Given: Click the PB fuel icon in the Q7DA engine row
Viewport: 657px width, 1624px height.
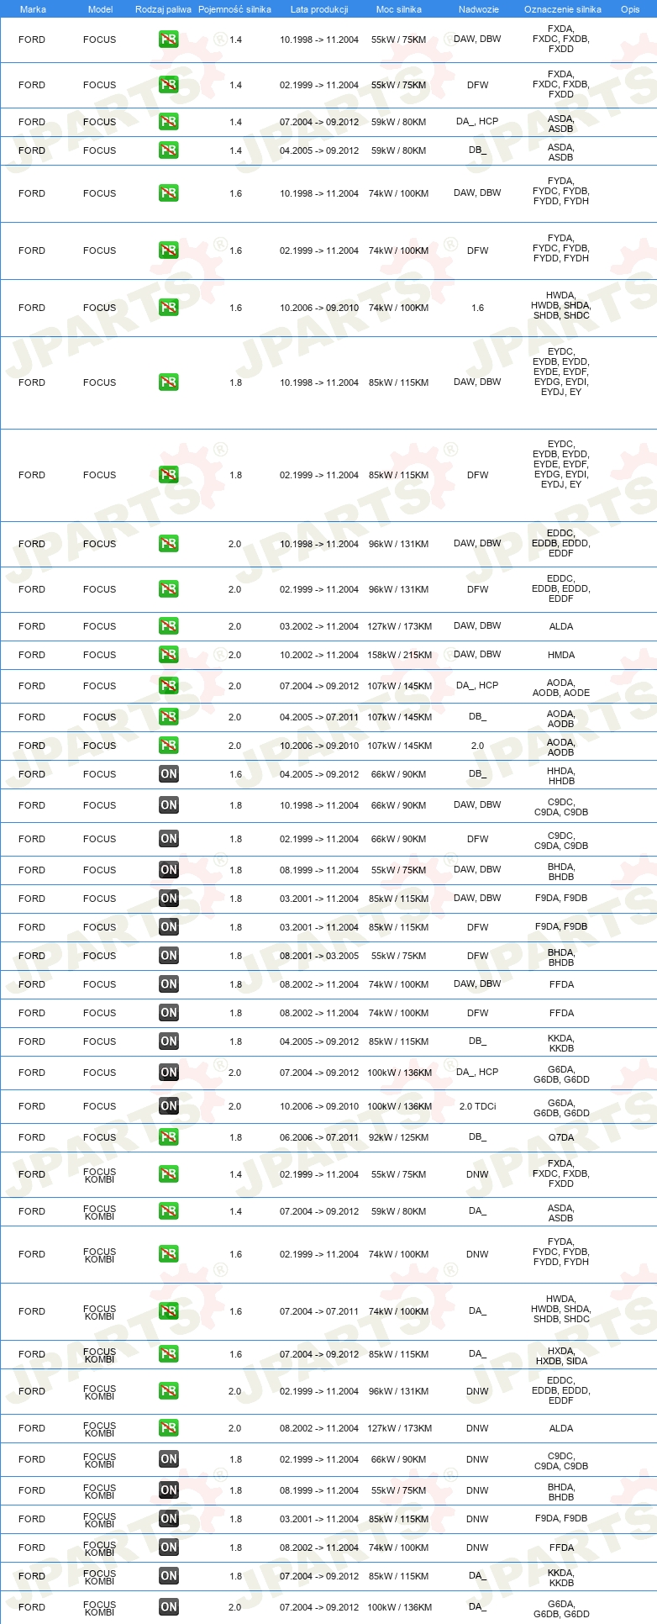Looking at the screenshot, I should click(169, 1137).
